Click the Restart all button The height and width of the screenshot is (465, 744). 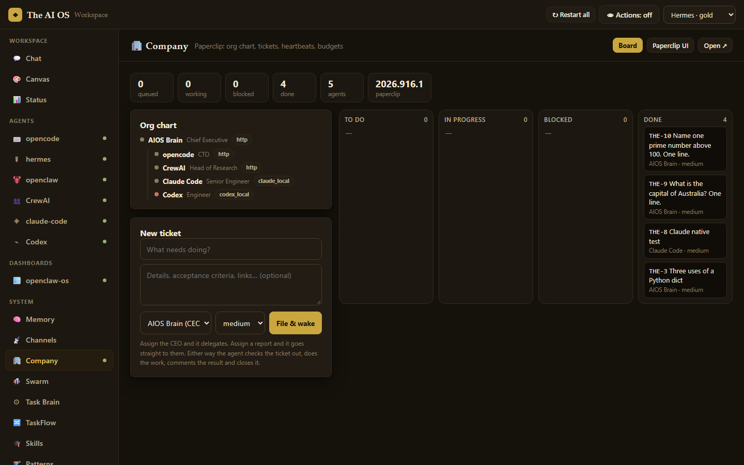pyautogui.click(x=571, y=14)
